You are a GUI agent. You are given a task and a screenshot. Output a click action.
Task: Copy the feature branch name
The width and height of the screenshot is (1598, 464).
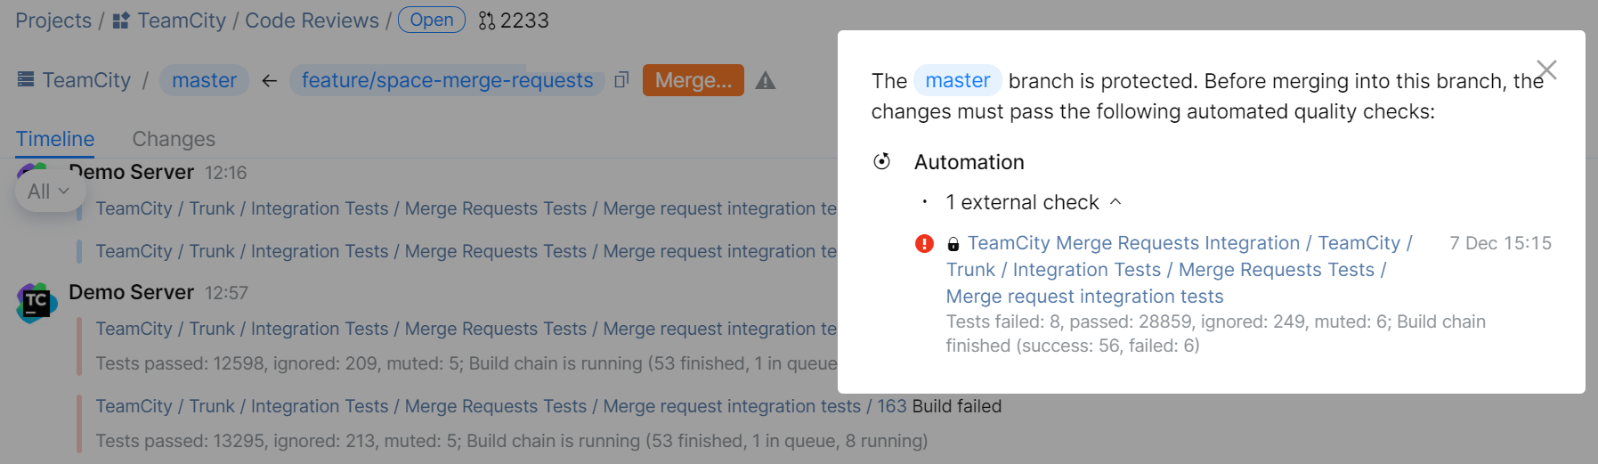[x=621, y=80]
